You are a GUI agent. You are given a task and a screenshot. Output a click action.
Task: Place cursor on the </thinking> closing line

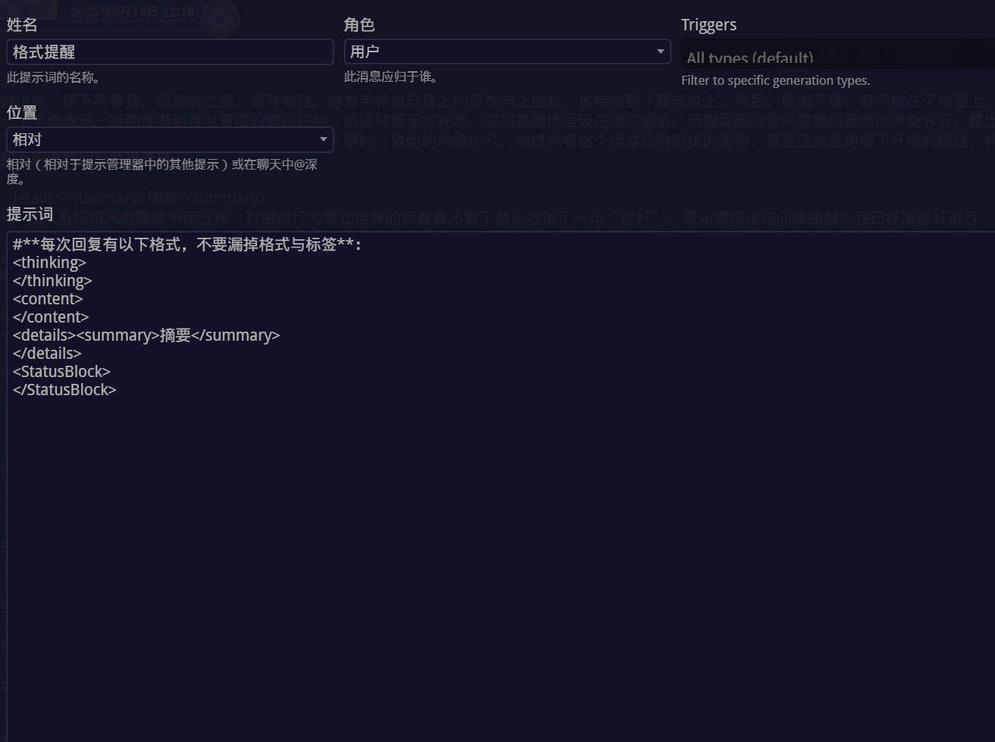(x=52, y=281)
